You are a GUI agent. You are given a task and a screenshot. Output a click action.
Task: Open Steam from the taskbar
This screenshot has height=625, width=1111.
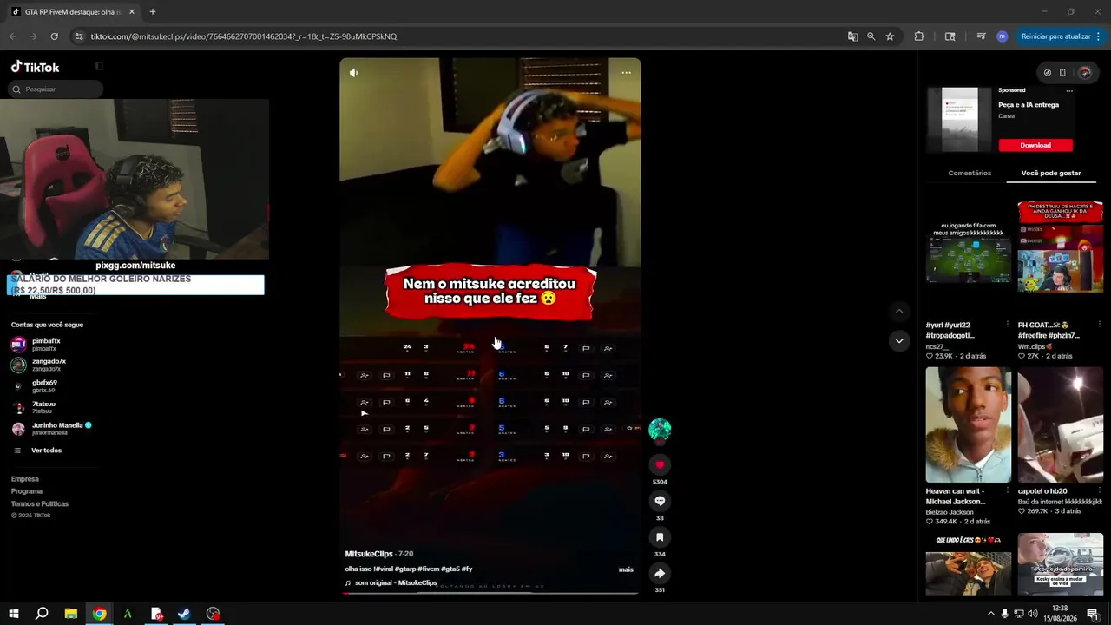coord(184,614)
